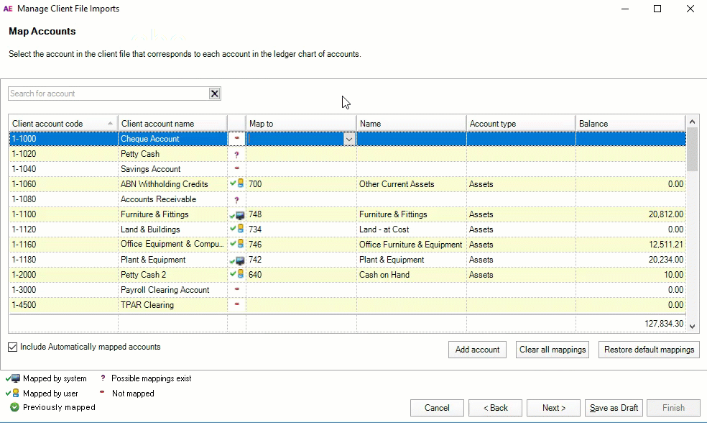Click the possible-mappings question mark for Petty Cash

tap(236, 154)
